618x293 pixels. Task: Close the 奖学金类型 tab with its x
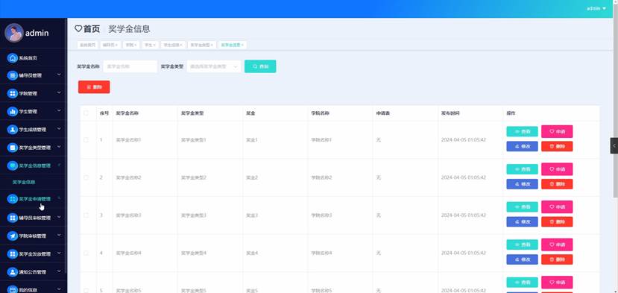[x=212, y=45]
